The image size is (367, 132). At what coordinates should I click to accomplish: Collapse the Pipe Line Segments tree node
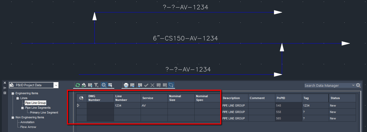point(23,108)
